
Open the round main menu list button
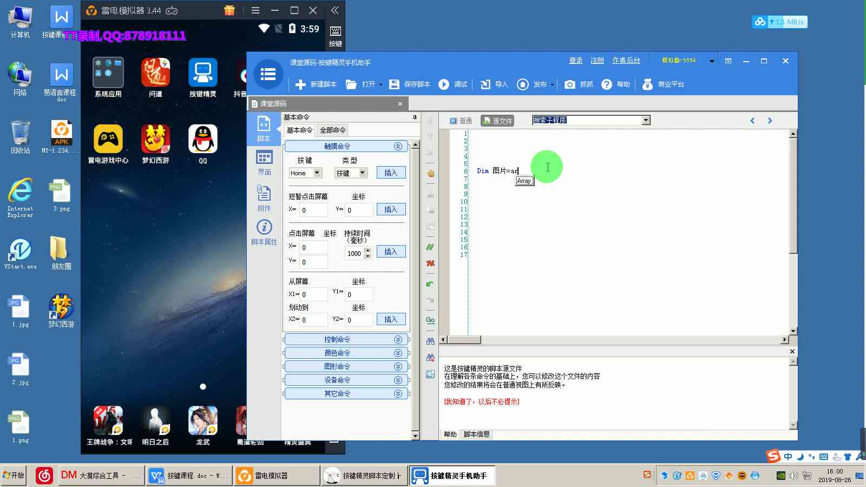[268, 74]
